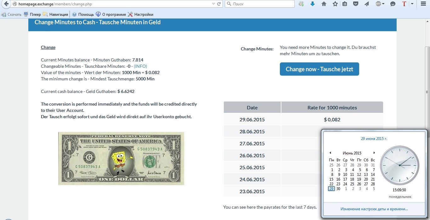
Task: Go back with the browser back arrow
Action: pos(6,4)
